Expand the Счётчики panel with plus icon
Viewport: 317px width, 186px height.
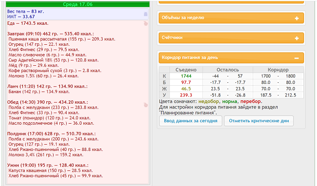(x=297, y=38)
